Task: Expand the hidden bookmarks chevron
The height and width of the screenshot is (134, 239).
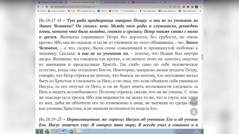Action: 201,11
